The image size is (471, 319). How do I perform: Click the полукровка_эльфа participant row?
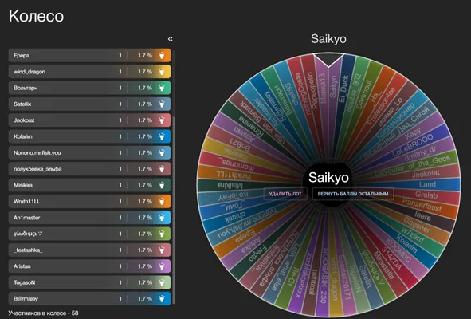tap(89, 169)
